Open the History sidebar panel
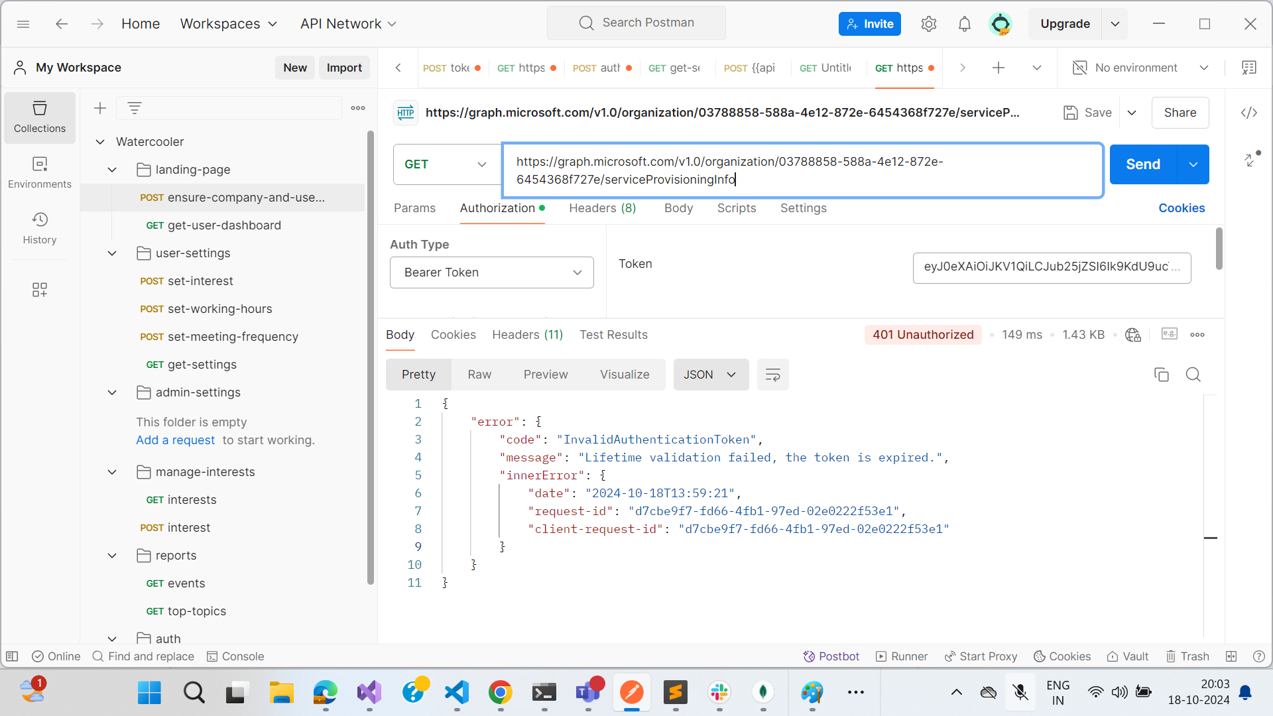Screen dimensions: 1273x716 coord(40,228)
